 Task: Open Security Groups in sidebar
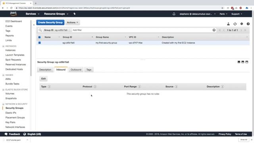[x=14, y=108]
